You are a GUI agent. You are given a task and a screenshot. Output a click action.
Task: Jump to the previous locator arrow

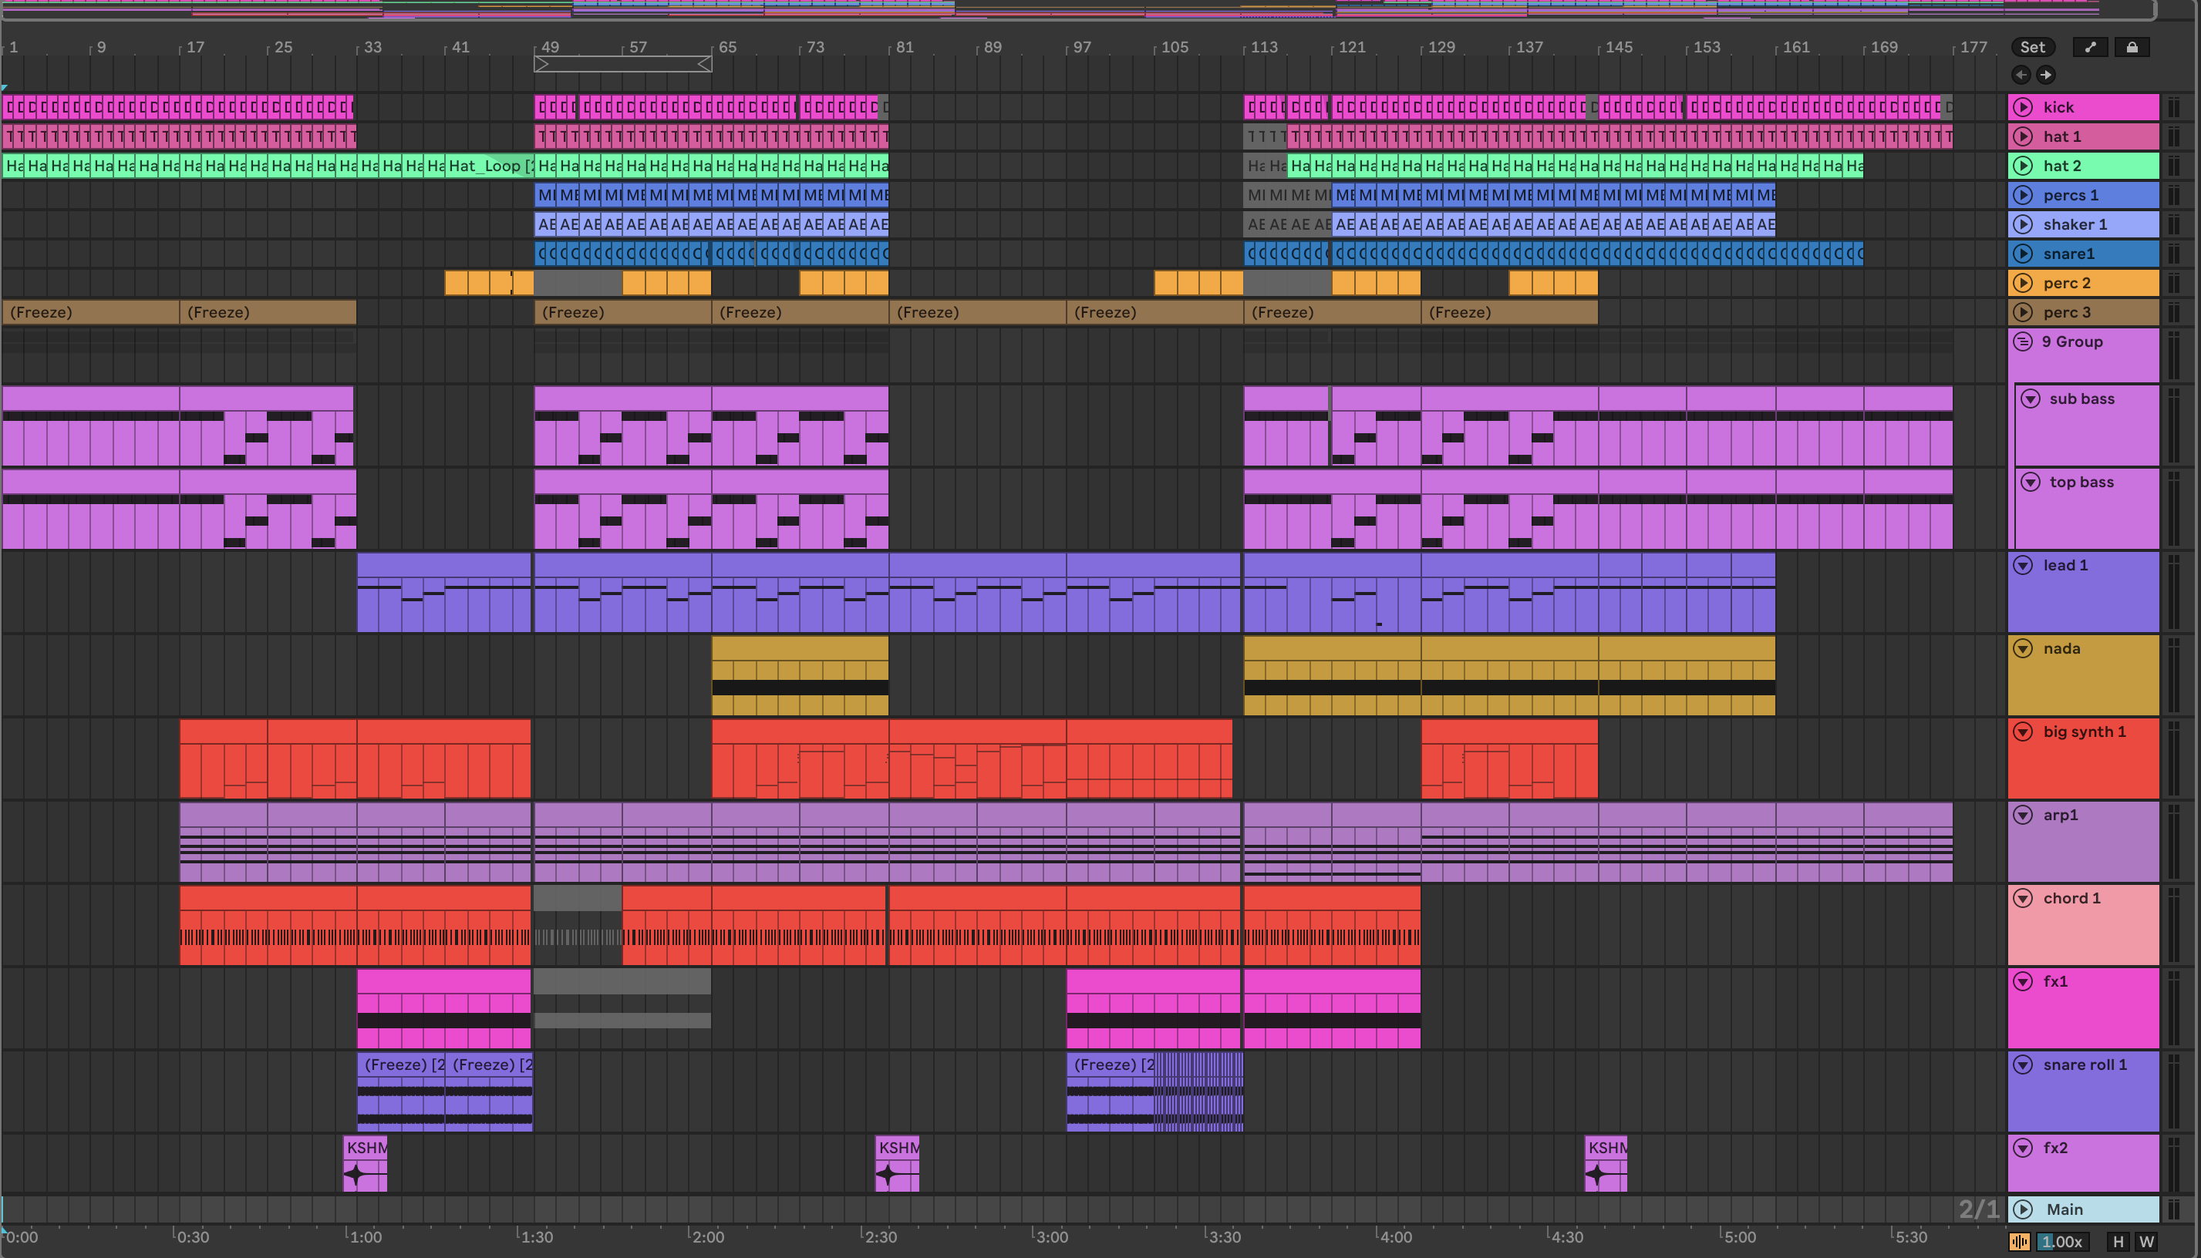click(2021, 76)
